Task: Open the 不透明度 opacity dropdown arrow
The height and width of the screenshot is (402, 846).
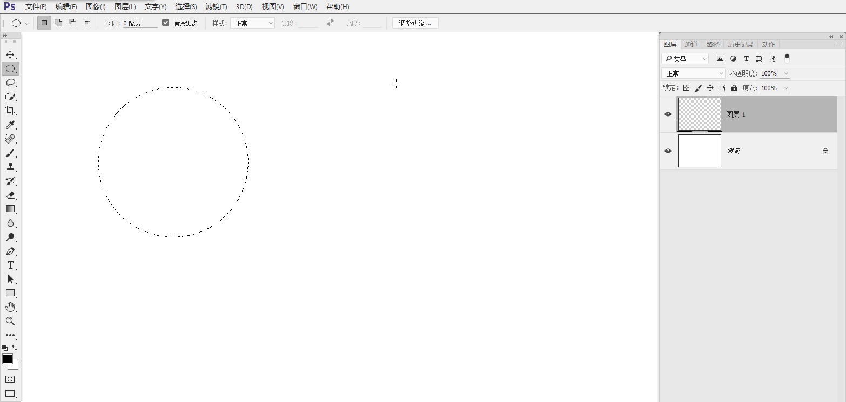Action: click(786, 73)
